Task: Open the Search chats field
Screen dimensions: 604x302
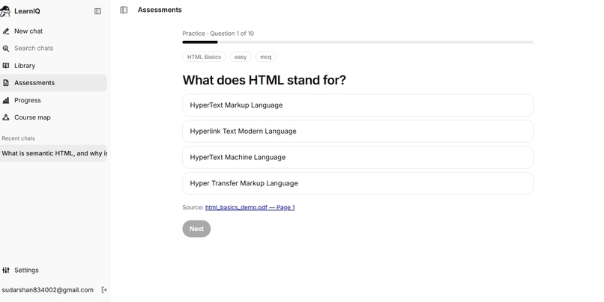Action: (x=53, y=49)
